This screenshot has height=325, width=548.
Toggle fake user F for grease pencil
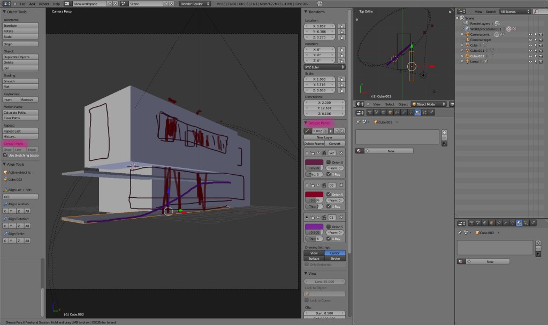[331, 130]
